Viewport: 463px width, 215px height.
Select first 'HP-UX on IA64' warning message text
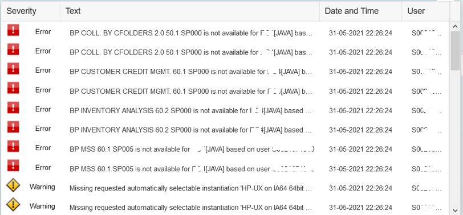coord(191,188)
